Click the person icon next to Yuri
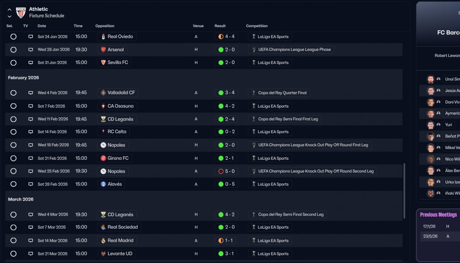This screenshot has height=263, width=460. click(x=438, y=125)
